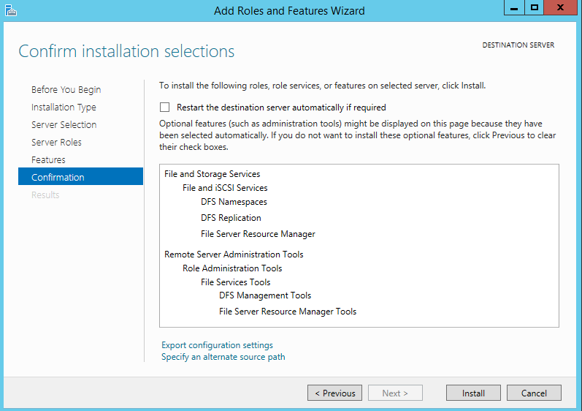Viewport: 582px width, 411px height.
Task: Enable automatic restart of destination server checkbox
Action: [164, 108]
